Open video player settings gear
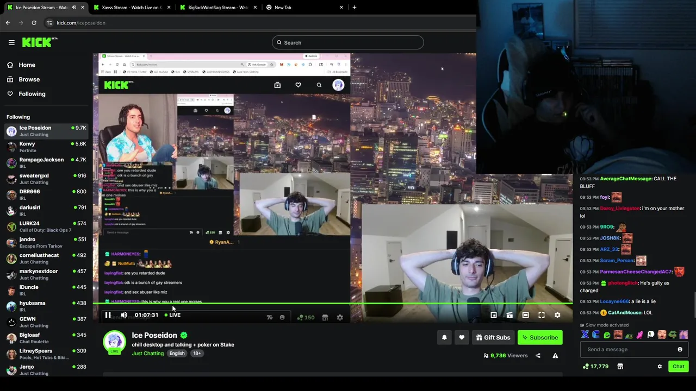The image size is (696, 391). pos(557,315)
